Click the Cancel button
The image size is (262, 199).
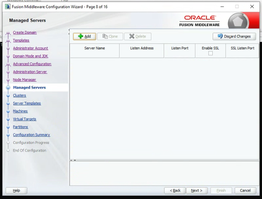tap(245, 191)
